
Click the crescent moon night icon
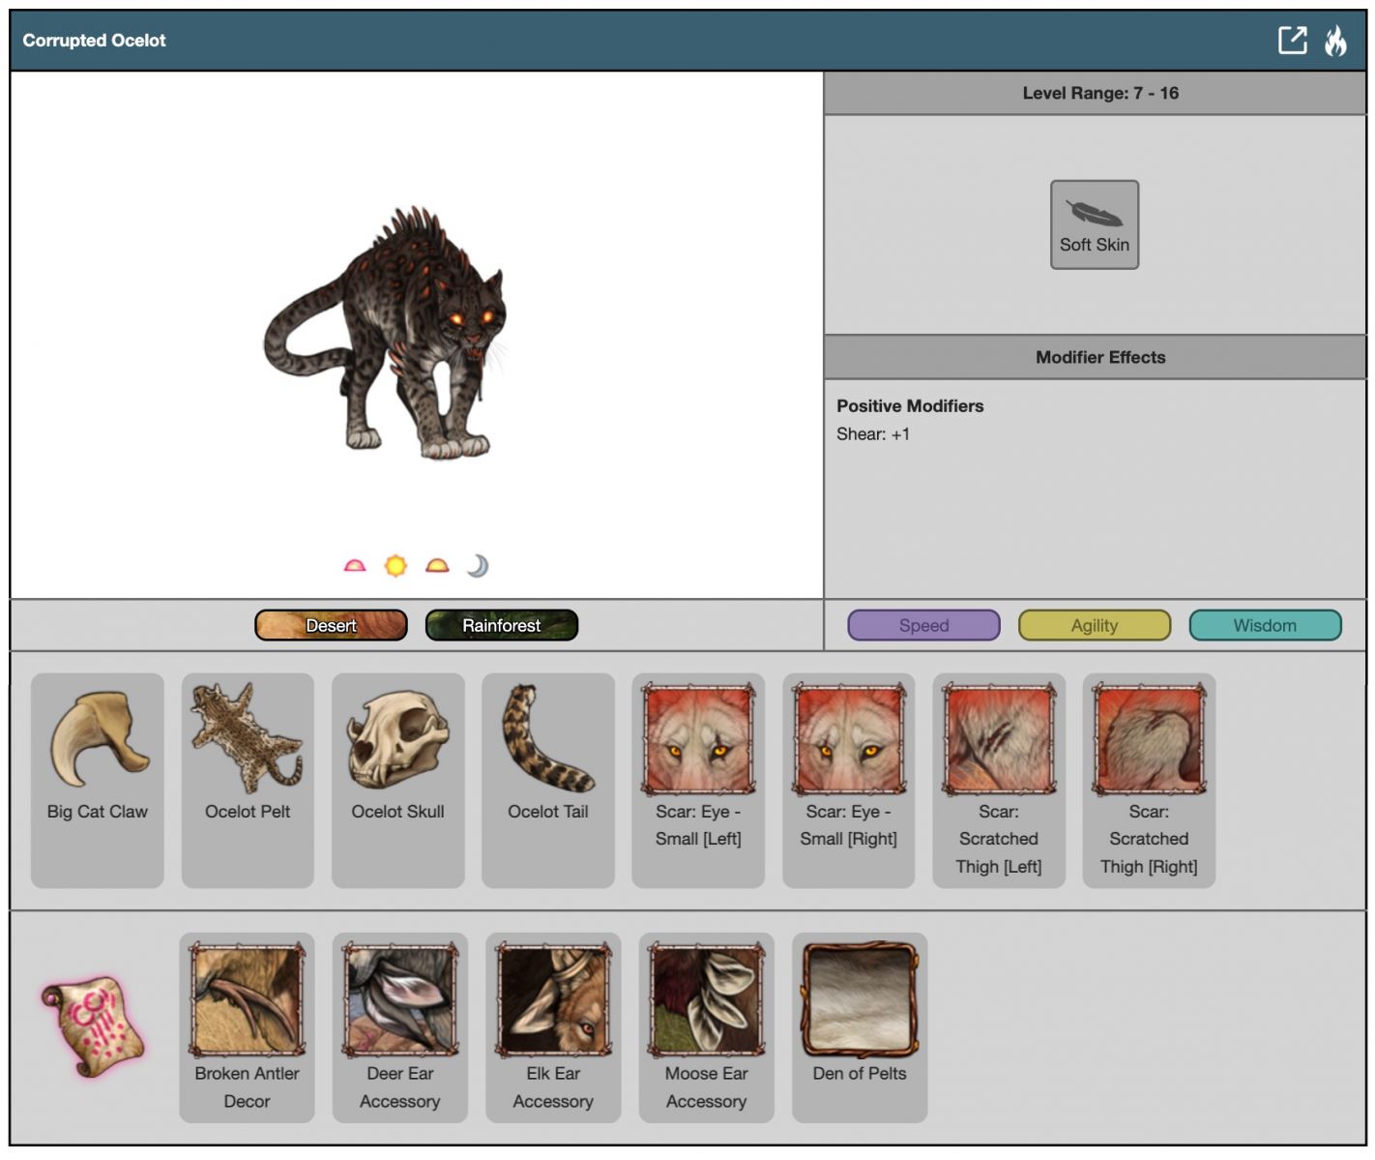[x=478, y=566]
